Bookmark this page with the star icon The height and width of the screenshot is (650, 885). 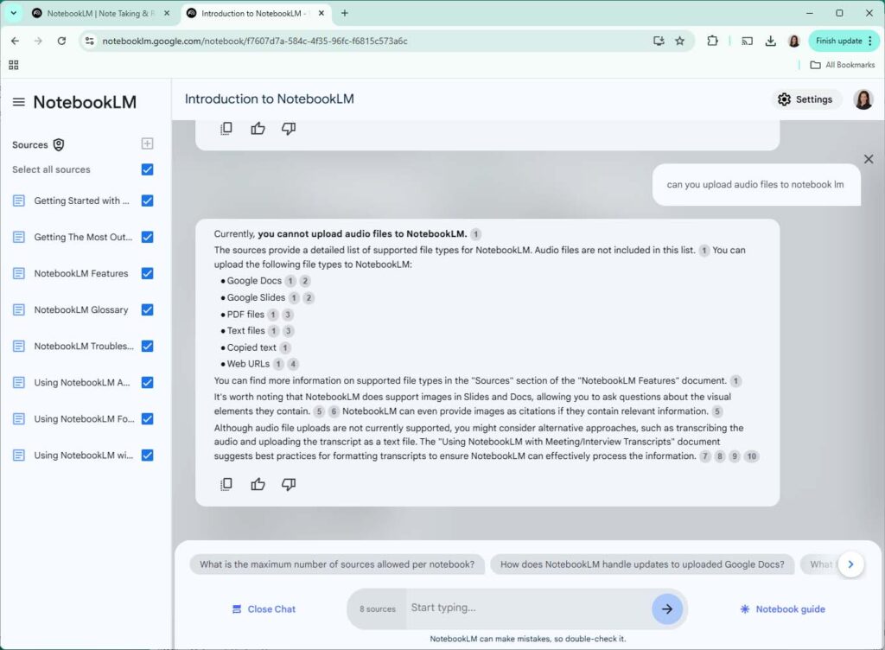tap(679, 41)
